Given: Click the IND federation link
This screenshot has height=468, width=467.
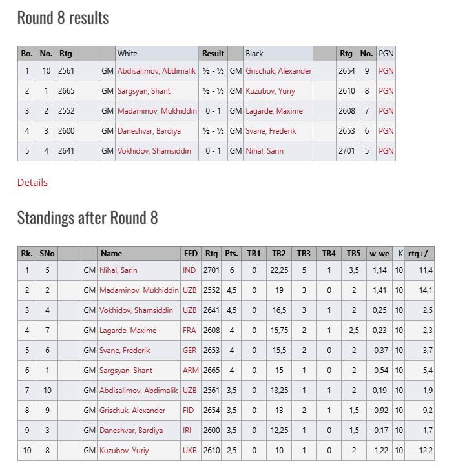Looking at the screenshot, I should coord(189,270).
